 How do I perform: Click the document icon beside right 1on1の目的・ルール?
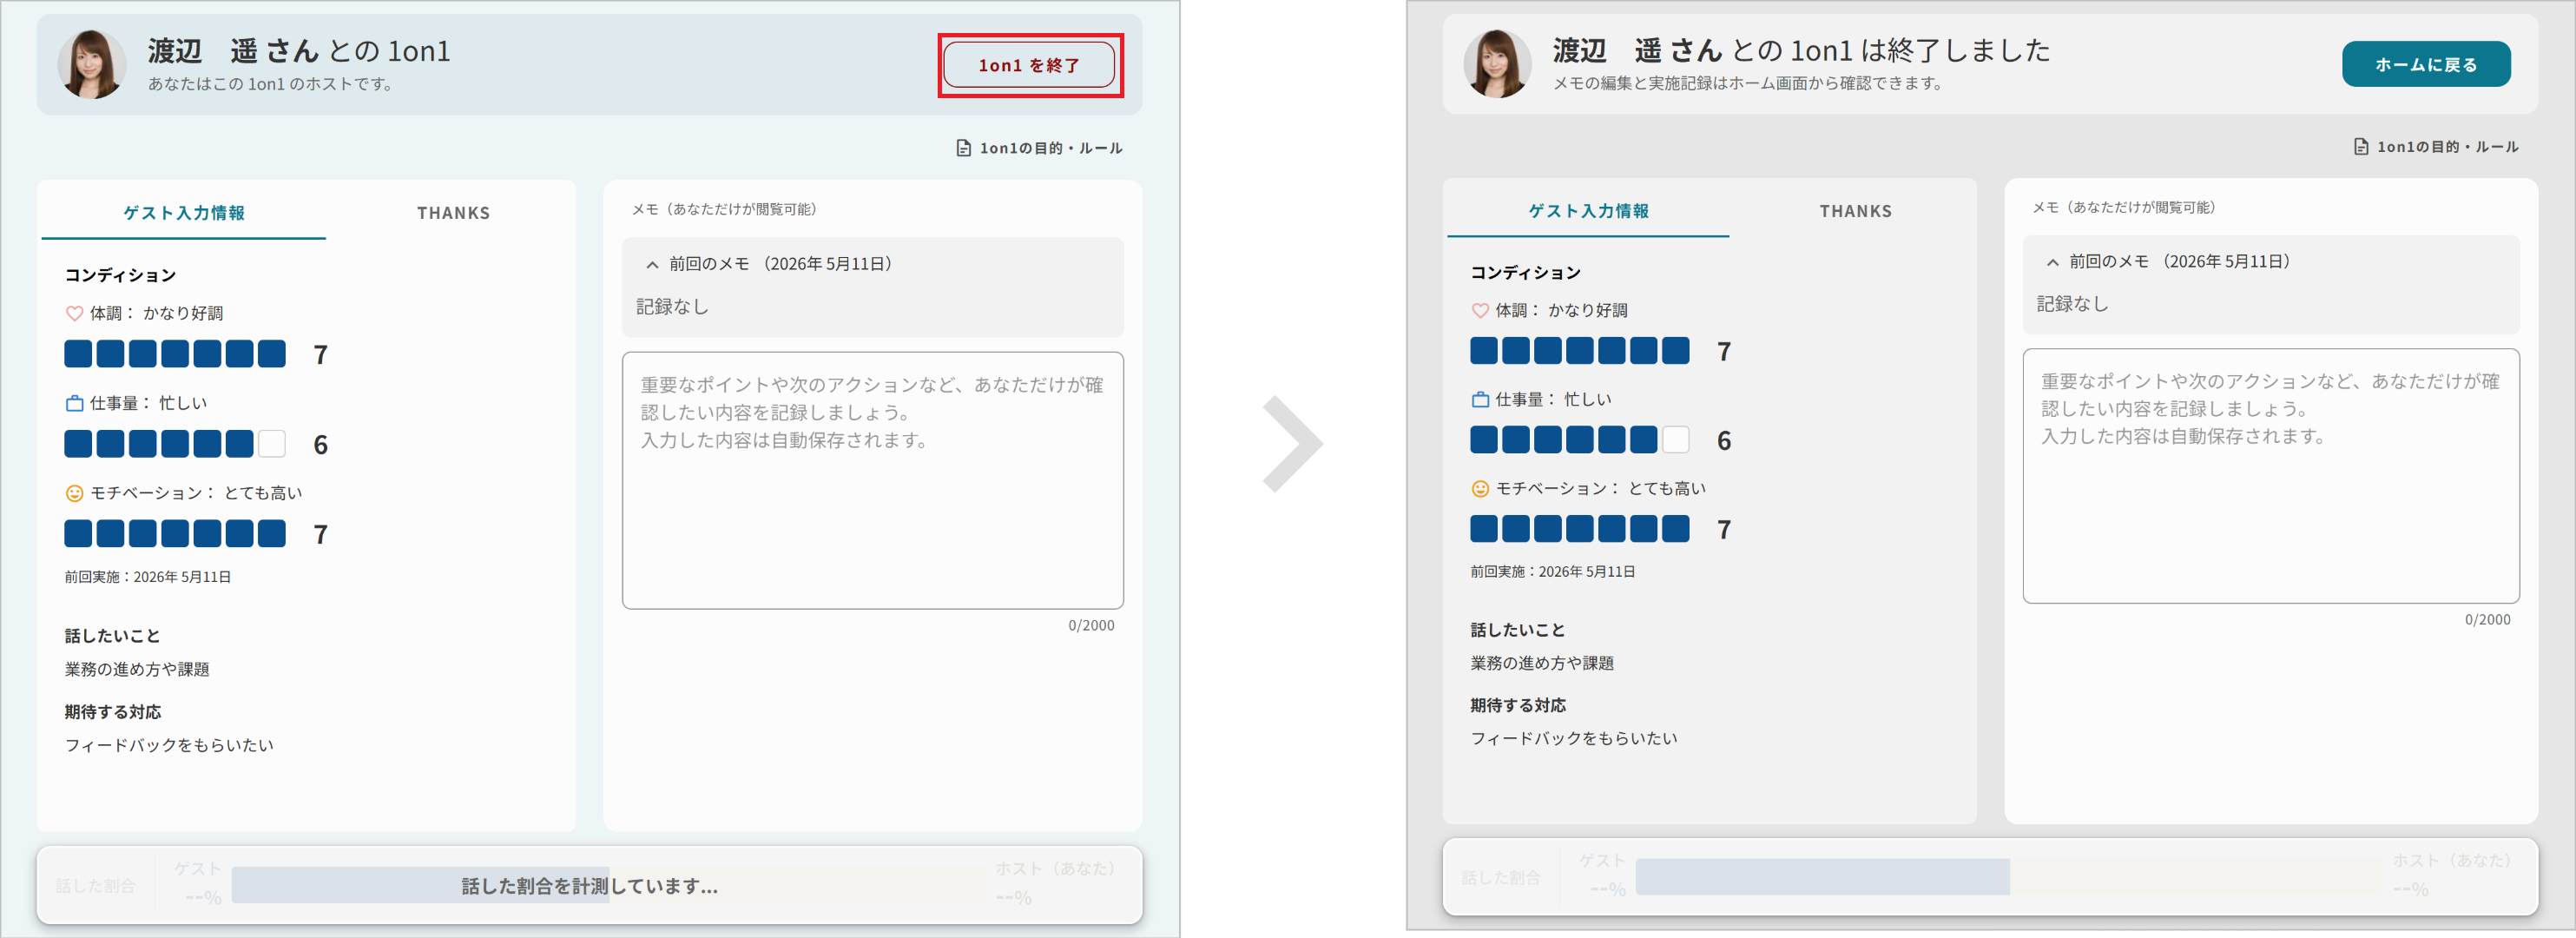point(2361,147)
